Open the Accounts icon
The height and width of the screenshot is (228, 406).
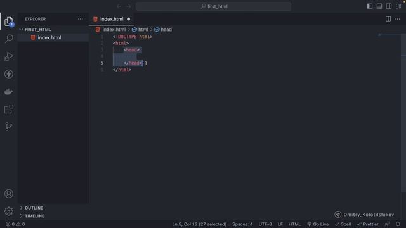click(x=8, y=194)
